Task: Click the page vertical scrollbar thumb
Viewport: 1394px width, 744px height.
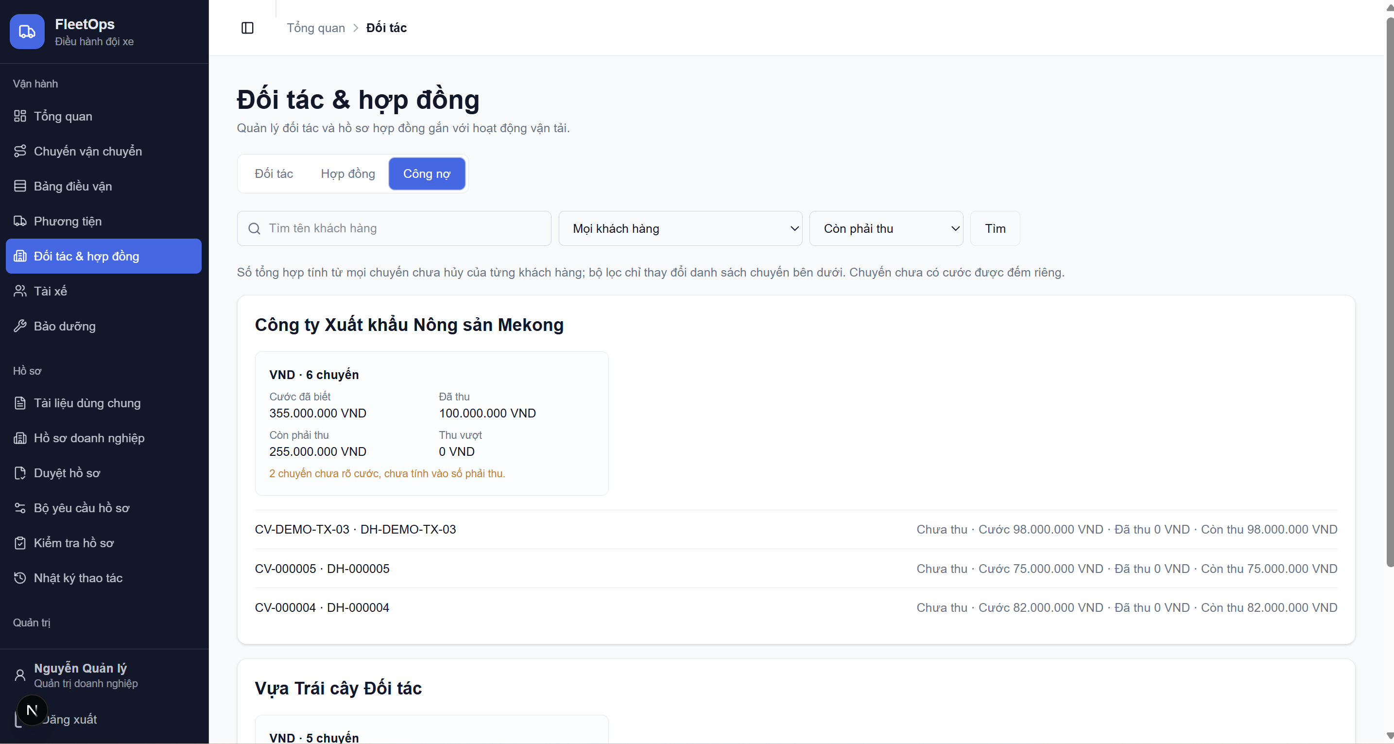Action: pos(1389,292)
